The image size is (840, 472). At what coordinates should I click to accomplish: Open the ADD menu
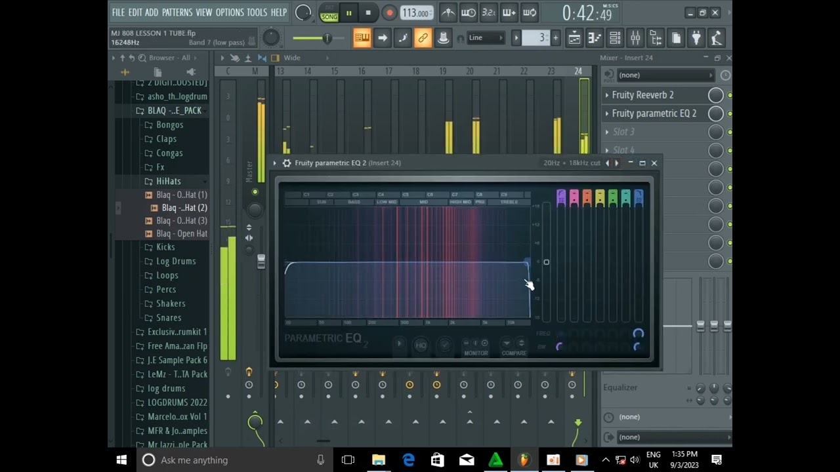pyautogui.click(x=152, y=12)
